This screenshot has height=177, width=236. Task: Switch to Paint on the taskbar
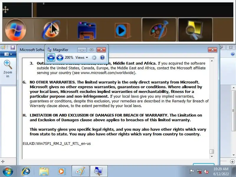[x=81, y=171]
